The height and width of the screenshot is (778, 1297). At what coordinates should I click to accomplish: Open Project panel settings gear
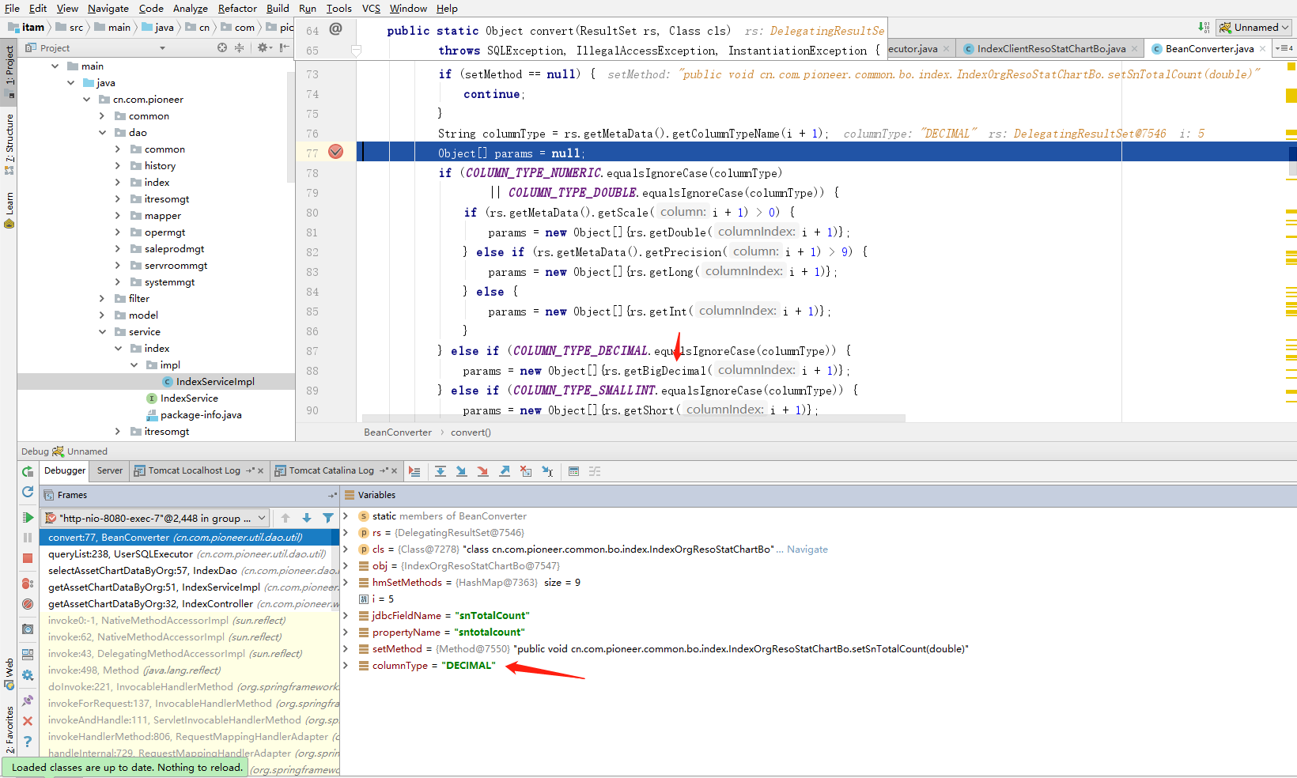coord(263,48)
